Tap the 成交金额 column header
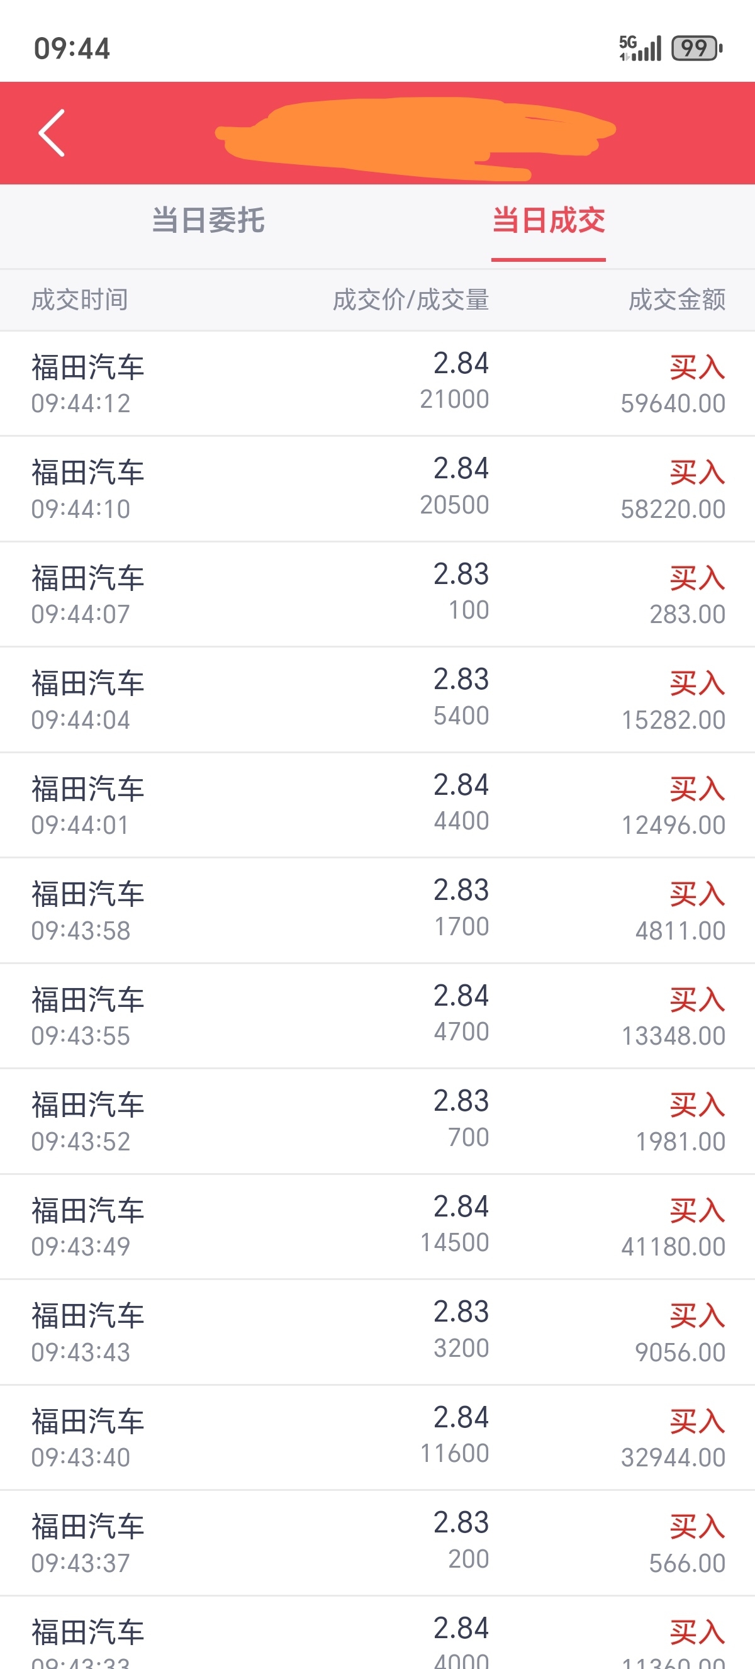 pyautogui.click(x=676, y=300)
